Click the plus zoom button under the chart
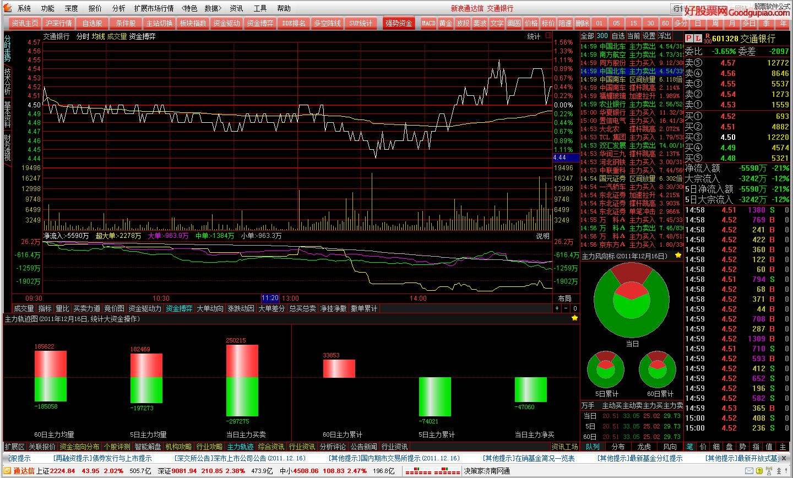Screen dimensions: 793x478 (557, 308)
